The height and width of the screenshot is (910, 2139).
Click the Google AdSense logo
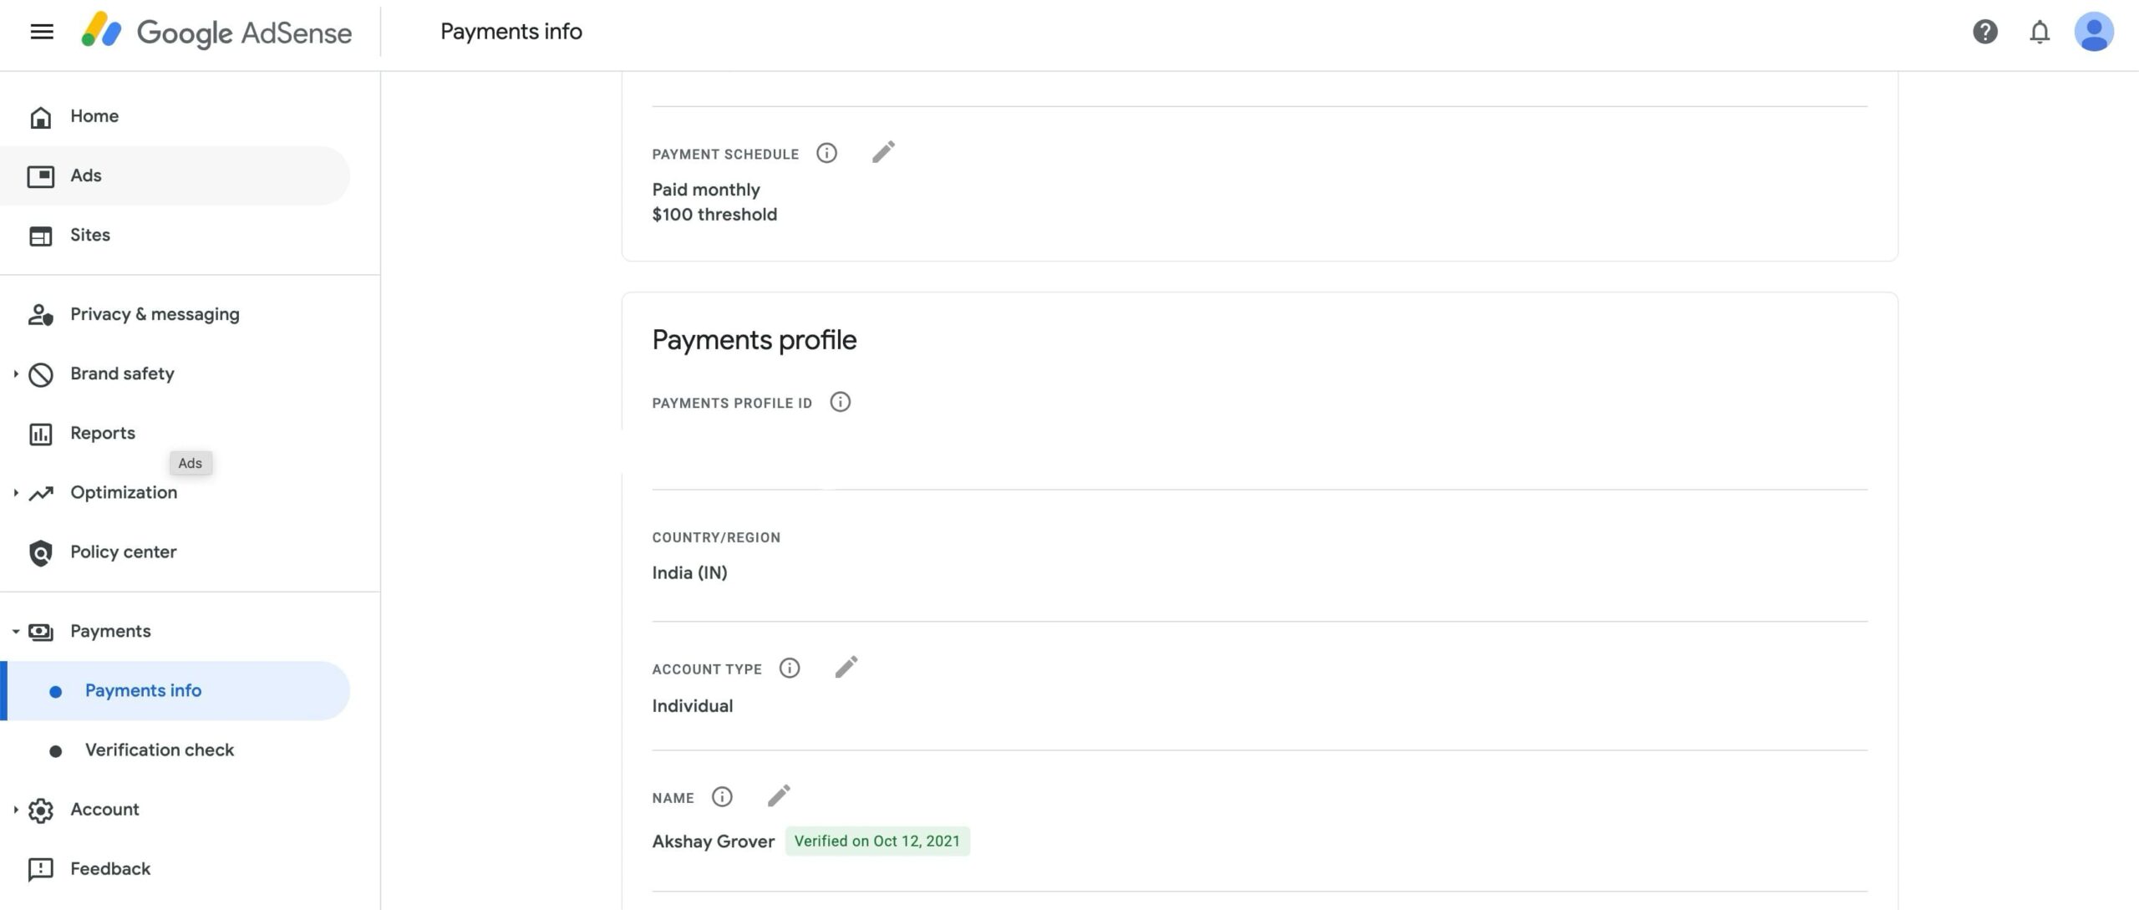coord(216,32)
